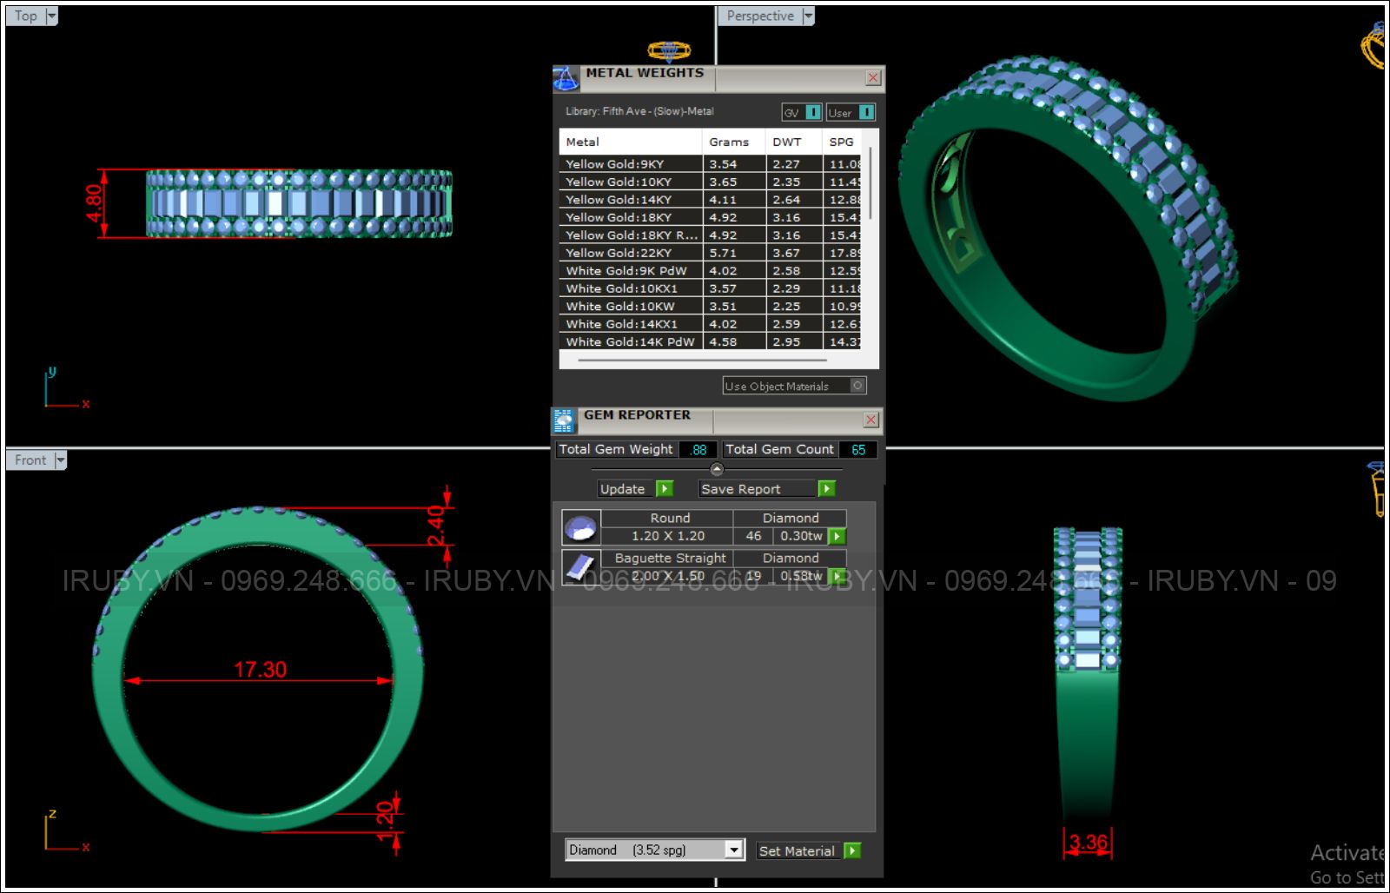
Task: Collapse the gem totals with the round arrow handle
Action: click(x=717, y=470)
